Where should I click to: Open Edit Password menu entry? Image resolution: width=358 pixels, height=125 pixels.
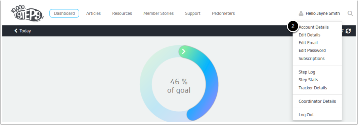[x=312, y=50]
